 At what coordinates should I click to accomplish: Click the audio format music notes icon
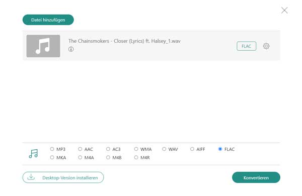[33, 153]
